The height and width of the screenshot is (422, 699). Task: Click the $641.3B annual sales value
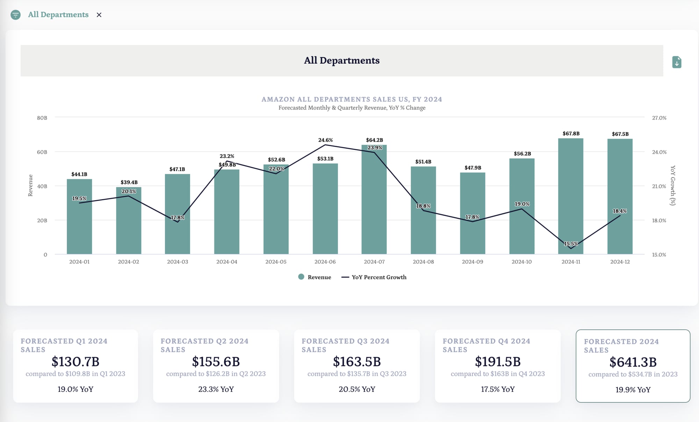click(633, 362)
